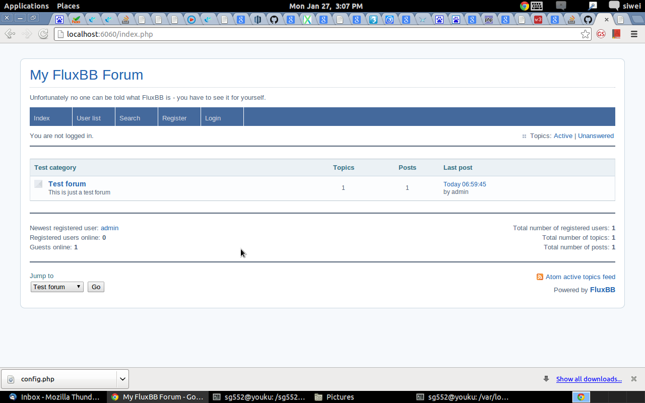645x403 pixels.
Task: View Active topics via the link
Action: (563, 136)
